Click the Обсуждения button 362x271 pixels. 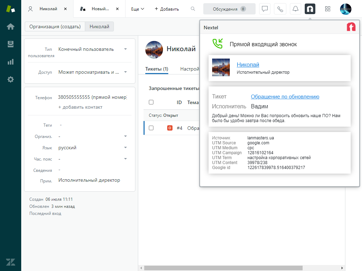(x=229, y=9)
